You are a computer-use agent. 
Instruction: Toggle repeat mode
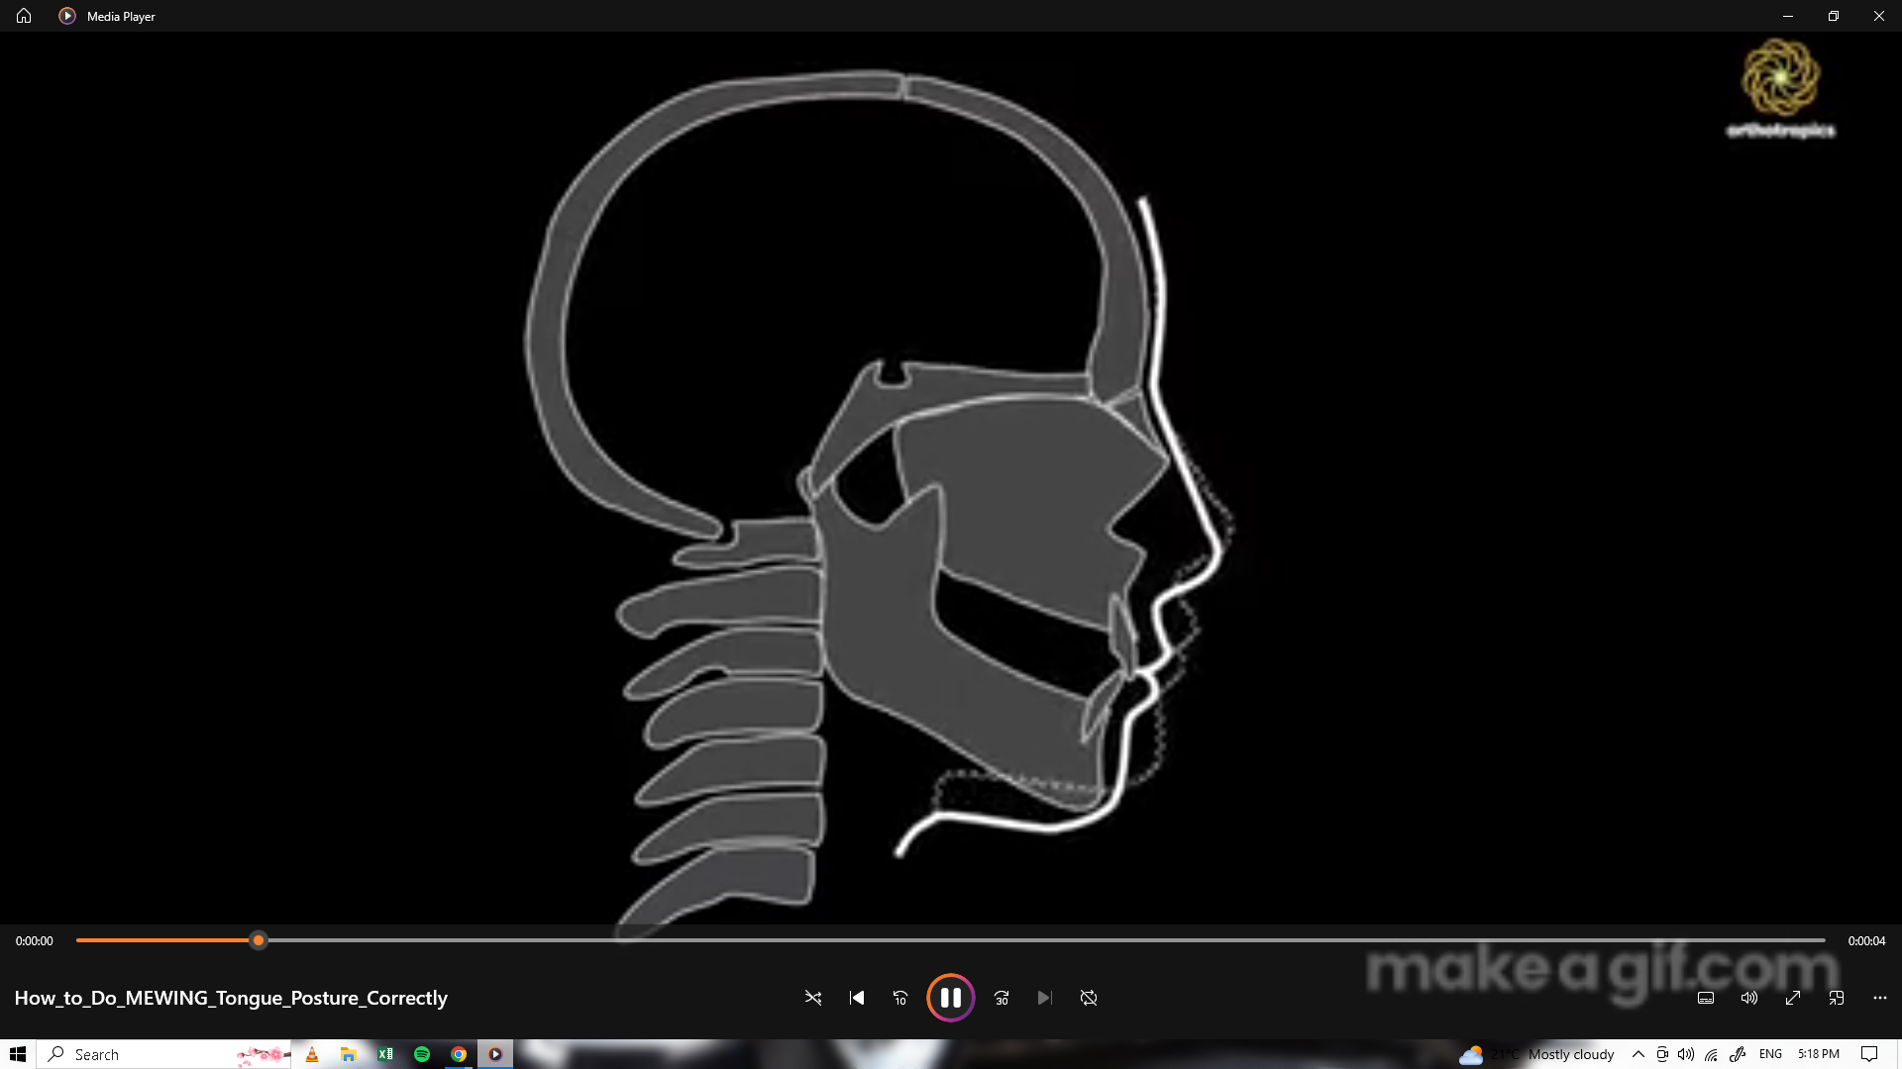[x=1089, y=998]
